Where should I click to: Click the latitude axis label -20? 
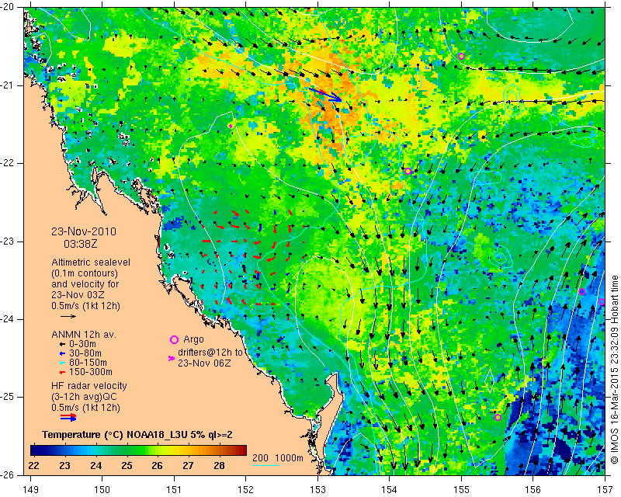[9, 8]
